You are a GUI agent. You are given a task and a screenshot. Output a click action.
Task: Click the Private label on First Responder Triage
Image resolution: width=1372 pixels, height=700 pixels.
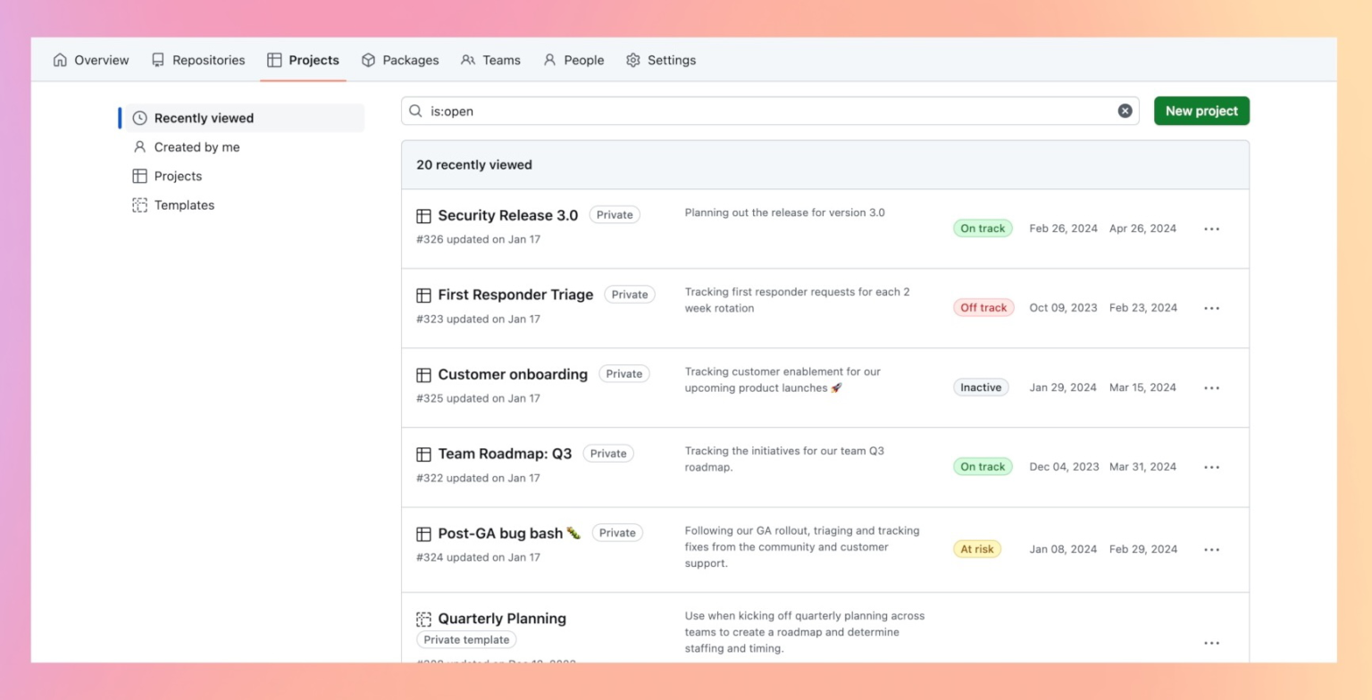pyautogui.click(x=630, y=295)
